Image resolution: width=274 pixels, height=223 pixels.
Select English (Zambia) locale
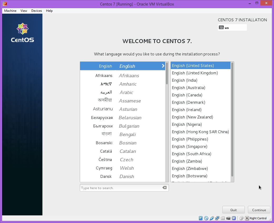(200, 161)
